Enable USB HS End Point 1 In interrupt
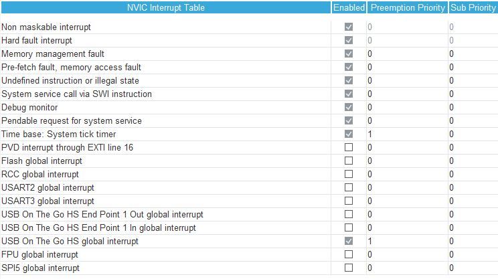Viewport: 498px width, 279px height. coord(349,227)
